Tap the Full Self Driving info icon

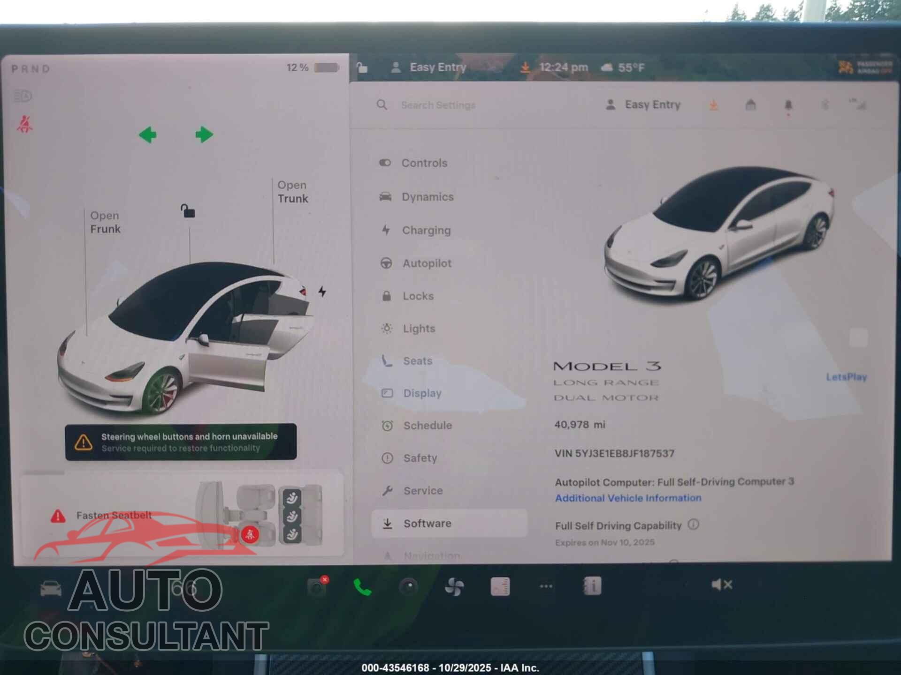(693, 524)
